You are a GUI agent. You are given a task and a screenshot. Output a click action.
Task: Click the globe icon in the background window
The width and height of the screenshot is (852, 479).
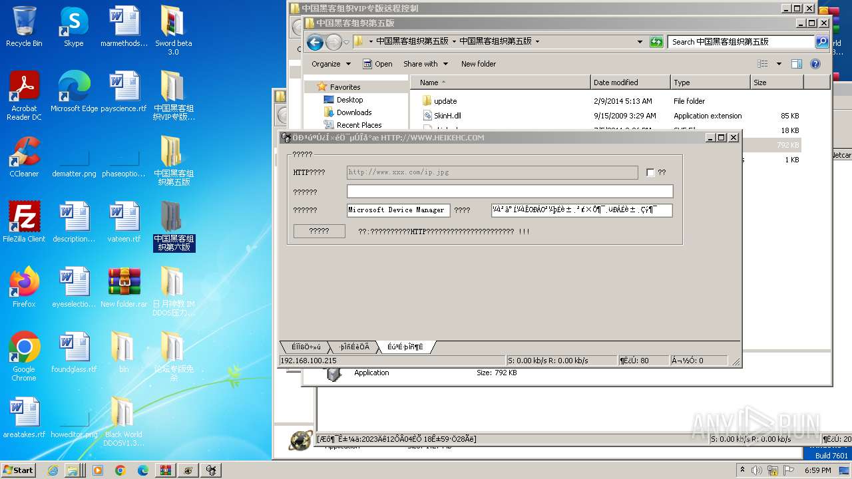click(x=301, y=440)
